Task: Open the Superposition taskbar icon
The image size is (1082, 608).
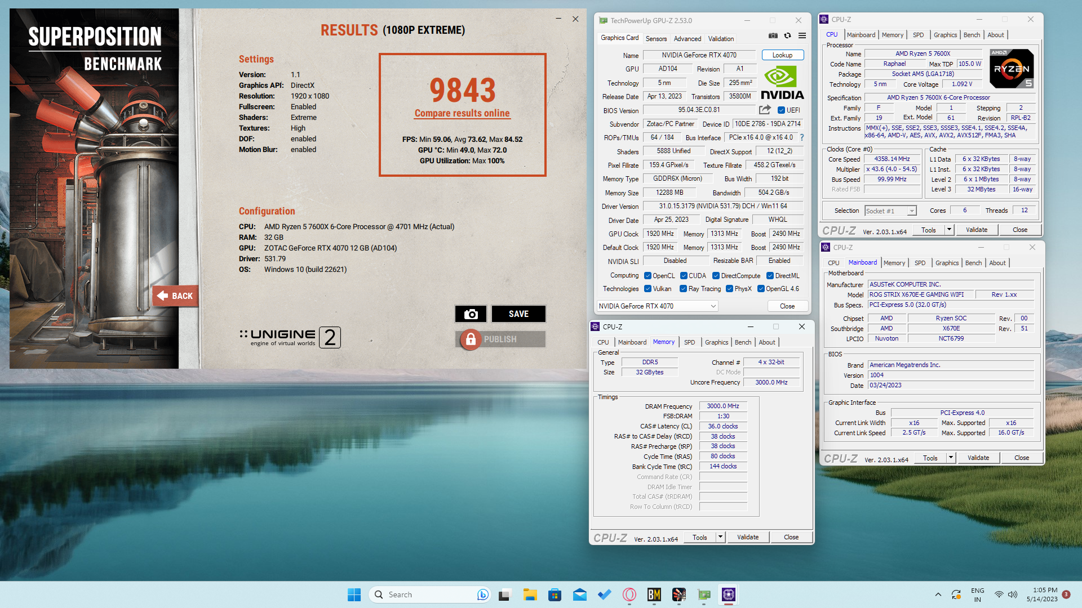Action: [679, 594]
